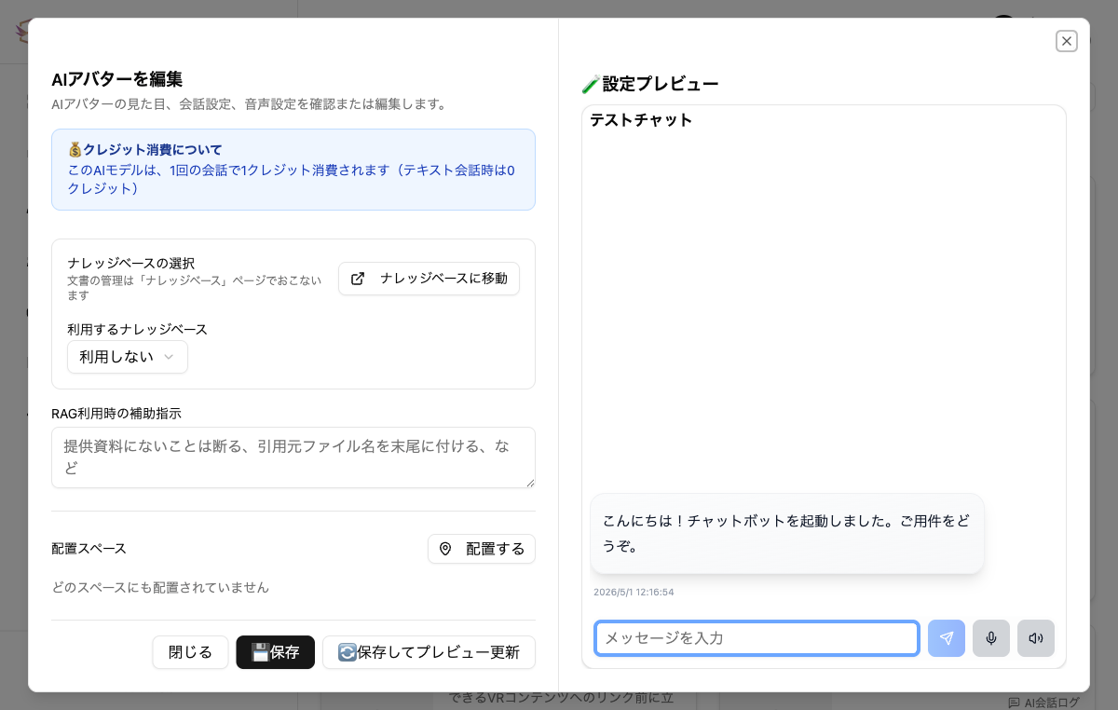
Task: Activate the microphone voice input button
Action: 991,638
